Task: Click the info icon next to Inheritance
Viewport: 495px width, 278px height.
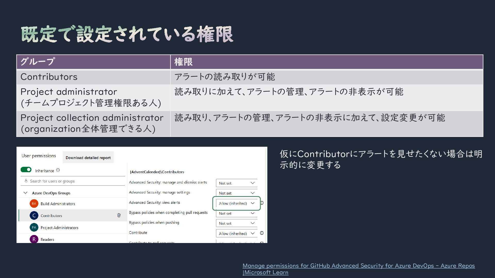Action: point(58,170)
